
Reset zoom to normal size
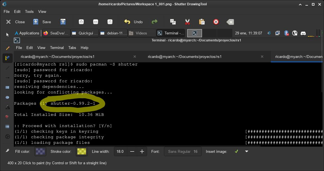pyautogui.click(x=110, y=22)
